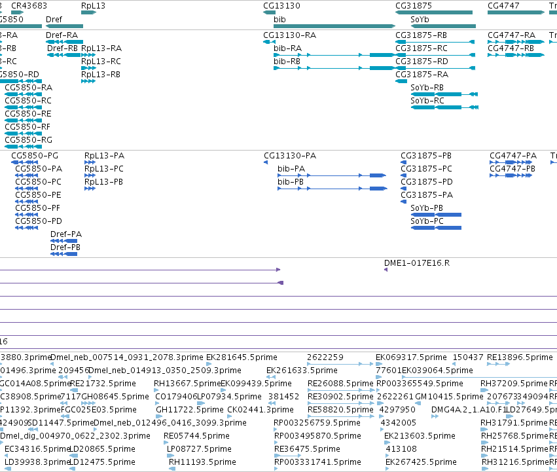Select the CG5850-PG protein label

coord(35,156)
